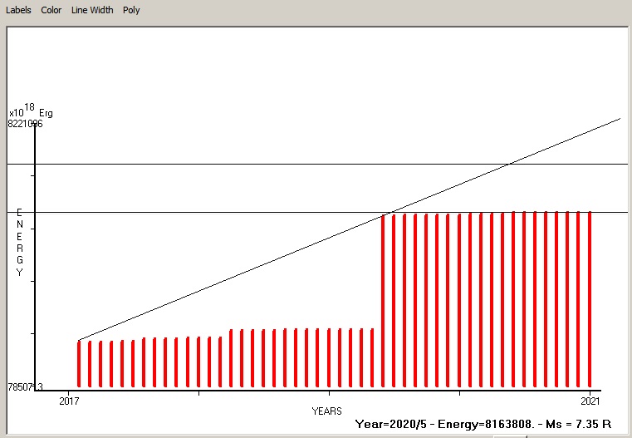Click the YEARS axis title
Viewport: 632px width, 438px height.
(326, 411)
